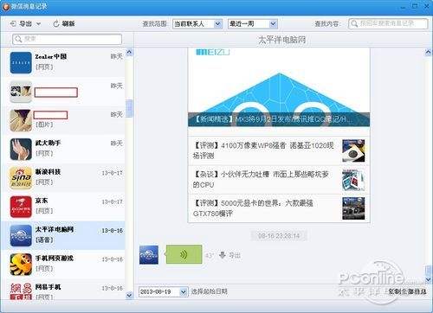
Task: Open the 导出 export menu
Action: 25,24
